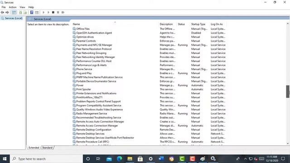This screenshot has width=290, height=163.
Task: Click the Start Service play button
Action: pyautogui.click(x=43, y=12)
